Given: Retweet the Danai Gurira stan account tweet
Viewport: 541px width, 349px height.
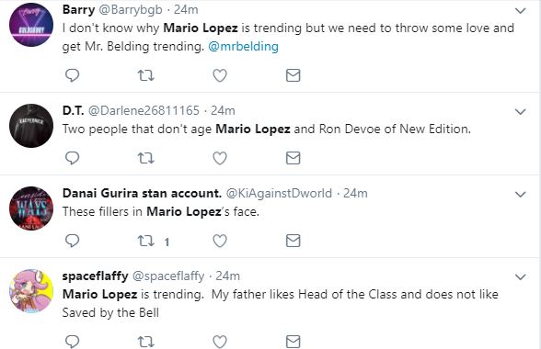Looking at the screenshot, I should (145, 241).
